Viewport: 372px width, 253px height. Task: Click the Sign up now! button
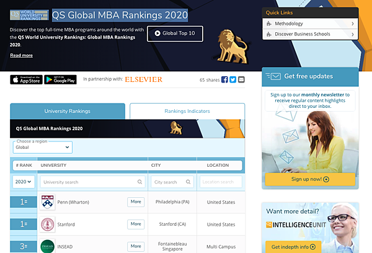tap(310, 179)
